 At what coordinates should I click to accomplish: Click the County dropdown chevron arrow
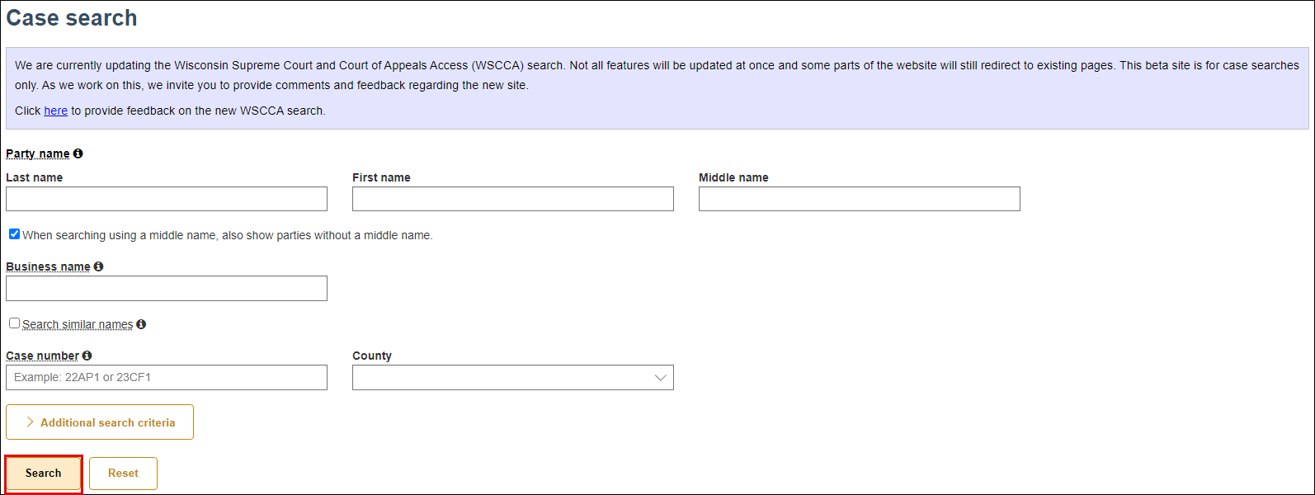click(x=659, y=377)
